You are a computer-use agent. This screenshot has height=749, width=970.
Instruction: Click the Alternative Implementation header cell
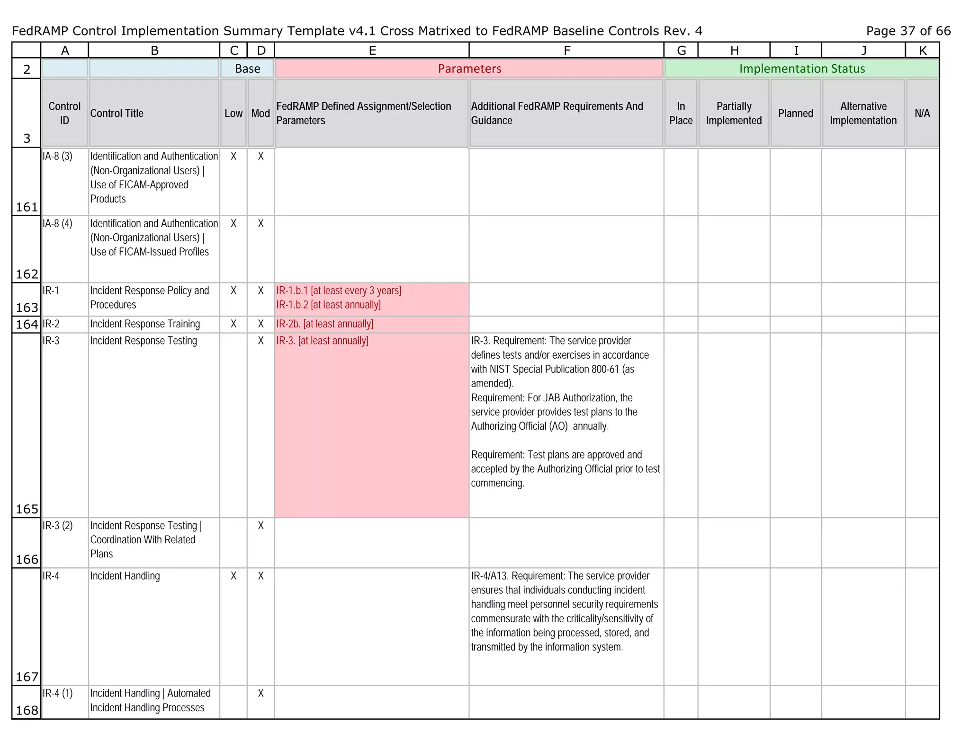[863, 113]
